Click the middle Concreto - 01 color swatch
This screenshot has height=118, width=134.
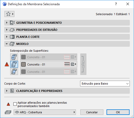point(23,64)
